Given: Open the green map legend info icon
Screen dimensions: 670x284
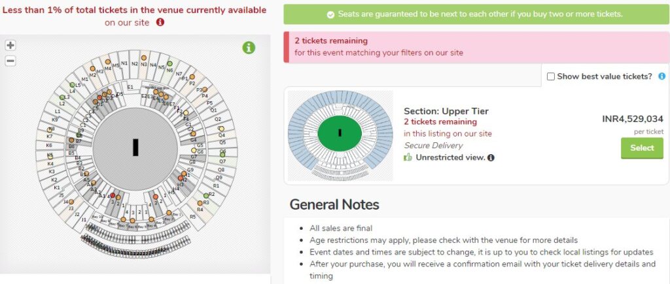Looking at the screenshot, I should click(x=249, y=47).
